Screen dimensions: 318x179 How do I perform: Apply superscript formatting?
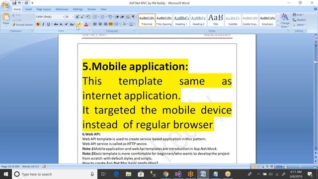pos(66,24)
